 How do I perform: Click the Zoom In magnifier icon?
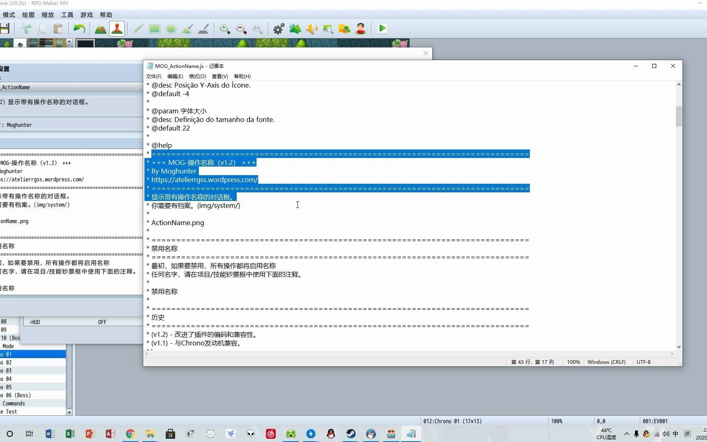click(225, 29)
